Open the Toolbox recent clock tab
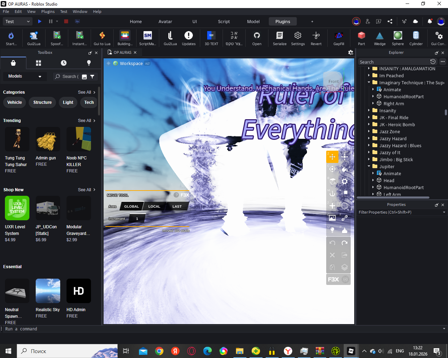Viewport: 448px width, 358px height. coord(64,63)
